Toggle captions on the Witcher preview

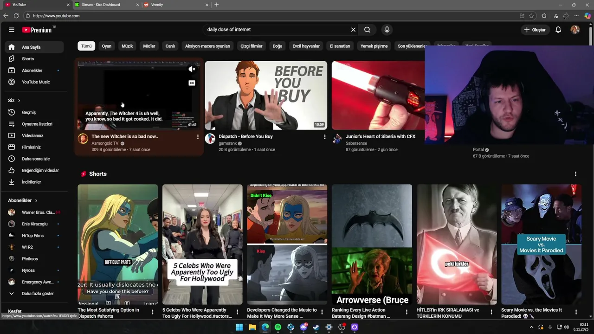[192, 83]
